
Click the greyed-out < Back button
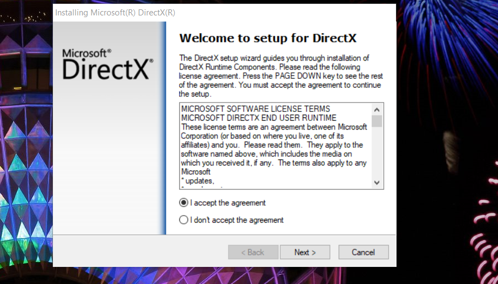tap(253, 252)
